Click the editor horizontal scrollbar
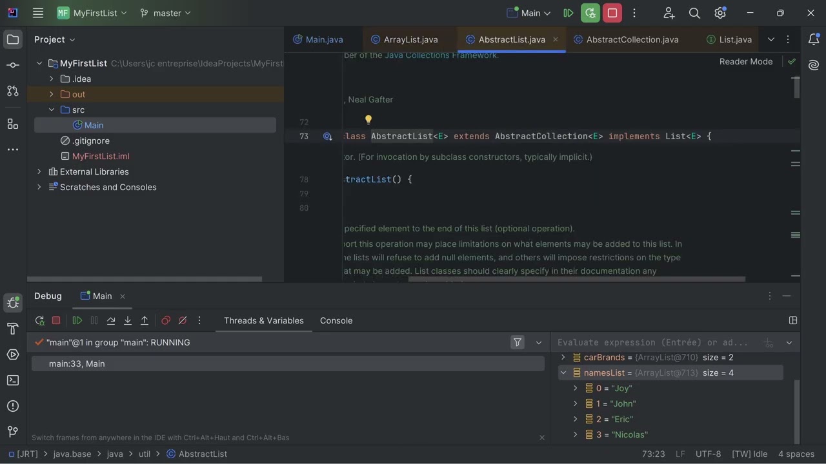 576,279
